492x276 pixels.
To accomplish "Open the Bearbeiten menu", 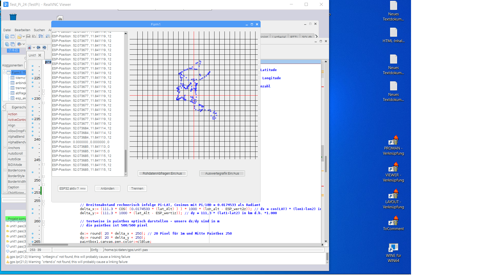I will [22, 30].
